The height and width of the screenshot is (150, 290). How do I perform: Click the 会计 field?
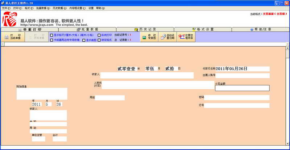[x=59, y=139]
